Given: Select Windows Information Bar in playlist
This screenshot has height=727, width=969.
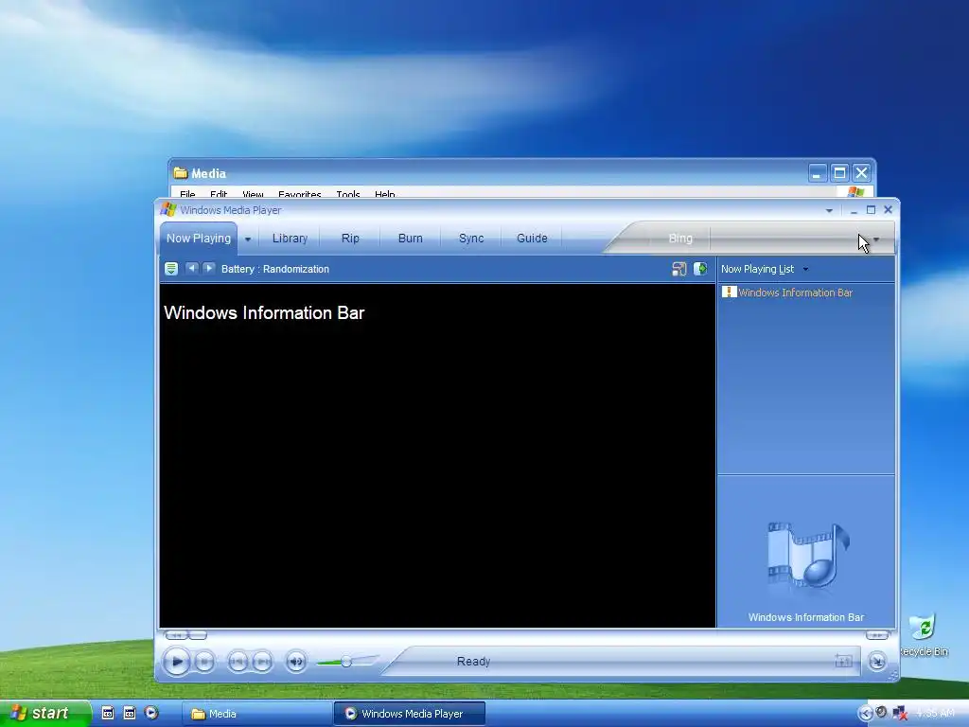Looking at the screenshot, I should coord(795,293).
